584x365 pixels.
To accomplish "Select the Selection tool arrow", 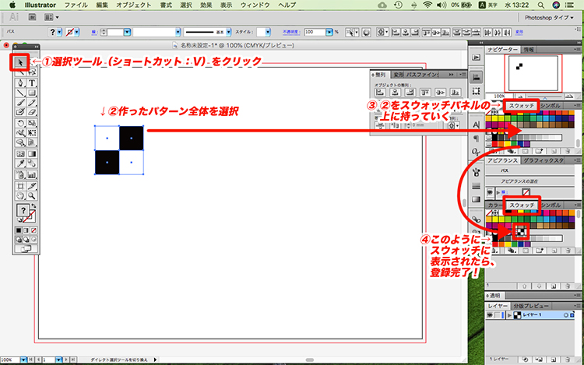I will coord(21,61).
